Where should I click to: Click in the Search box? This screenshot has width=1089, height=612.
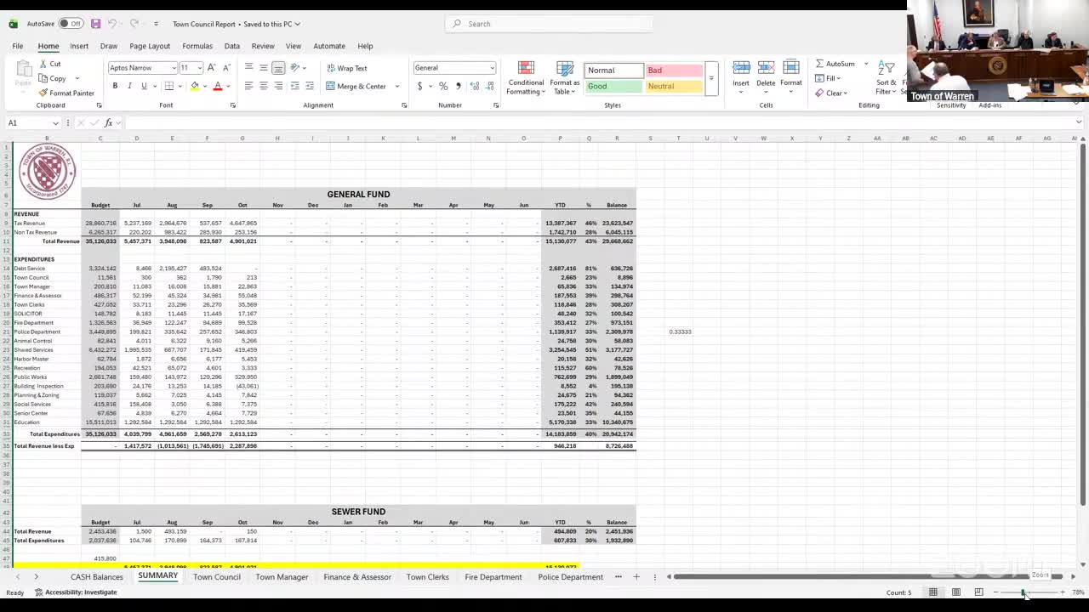pos(549,24)
